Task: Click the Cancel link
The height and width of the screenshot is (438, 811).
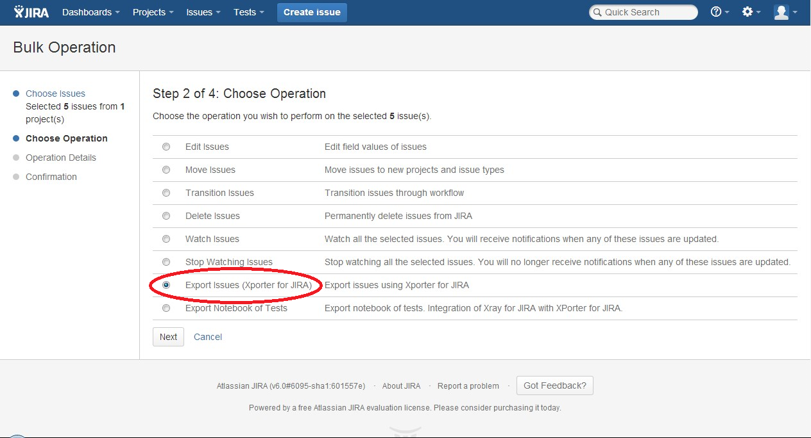Action: tap(208, 337)
